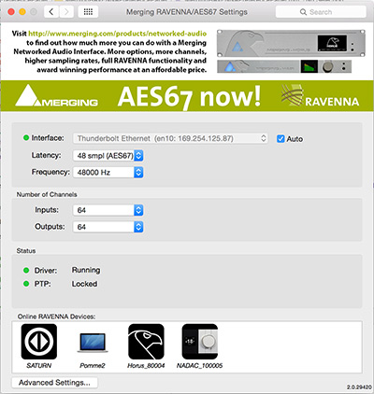
Task: Open the Outputs channel count dropdown
Action: pos(108,227)
